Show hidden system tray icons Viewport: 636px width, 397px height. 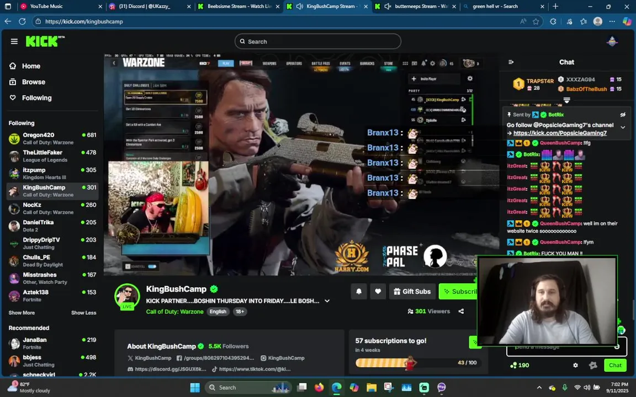[x=539, y=388]
